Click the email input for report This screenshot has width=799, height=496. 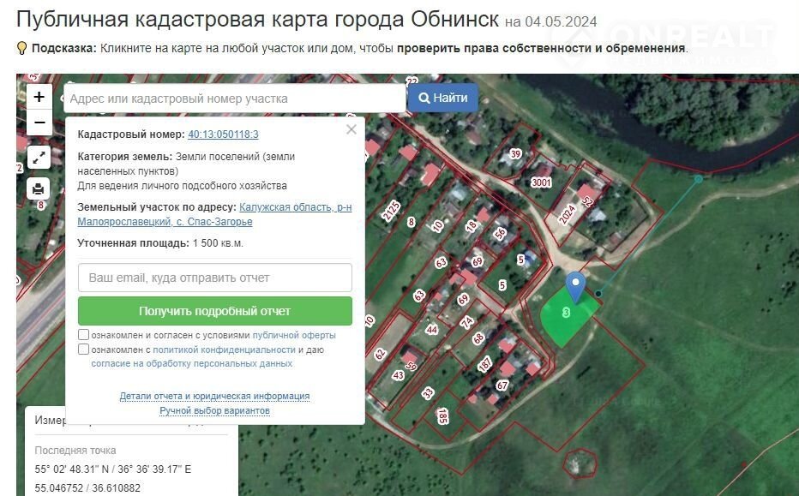click(x=215, y=278)
